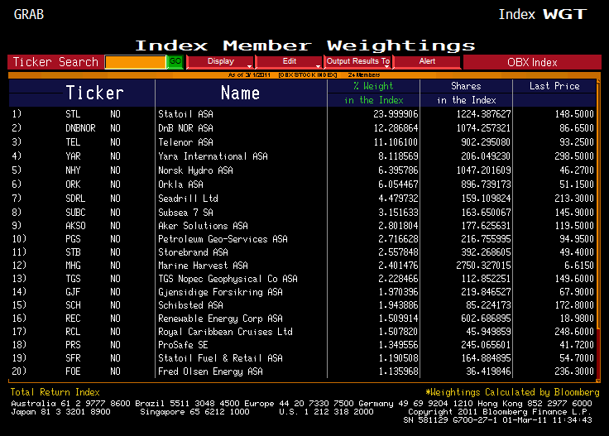Click the shares value 2750.327015
This screenshot has height=436, width=609.
coord(483,266)
